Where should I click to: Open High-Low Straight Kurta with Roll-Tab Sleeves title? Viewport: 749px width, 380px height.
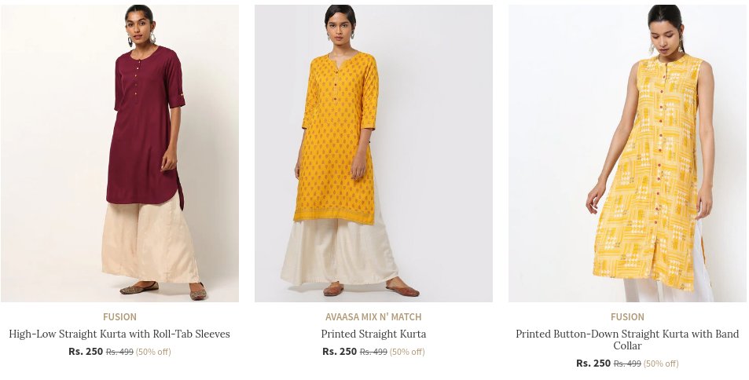(x=119, y=334)
